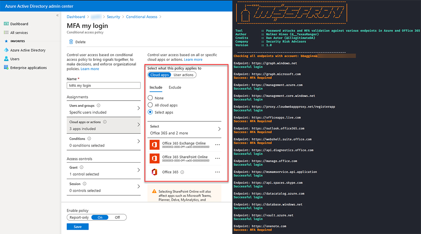Click info icon beside Office 365 app

pos(182,172)
